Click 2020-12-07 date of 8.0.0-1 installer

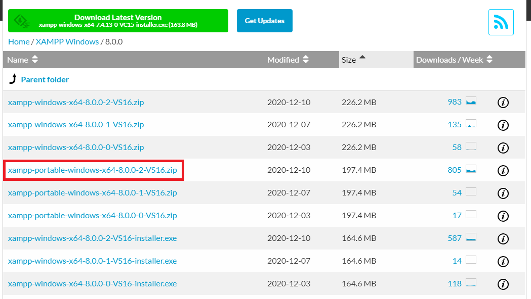289,261
